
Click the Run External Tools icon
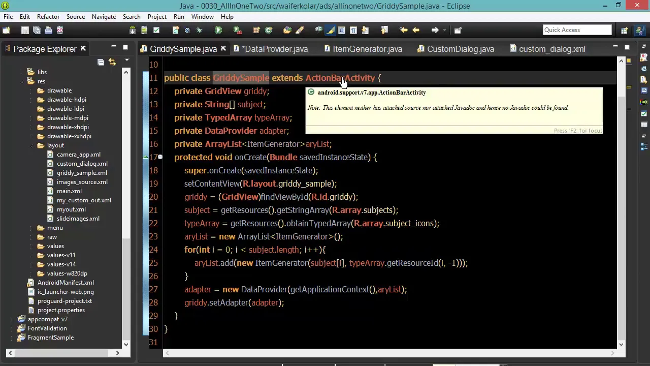click(237, 30)
